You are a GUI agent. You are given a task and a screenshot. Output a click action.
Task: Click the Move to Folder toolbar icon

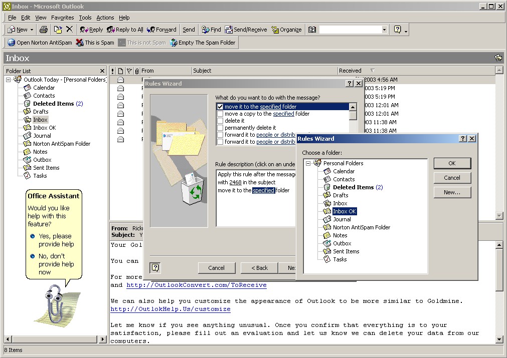58,30
